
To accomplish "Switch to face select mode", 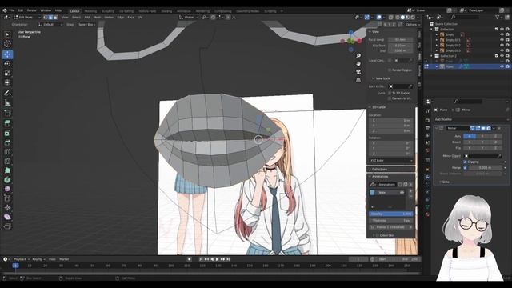I will (x=55, y=18).
